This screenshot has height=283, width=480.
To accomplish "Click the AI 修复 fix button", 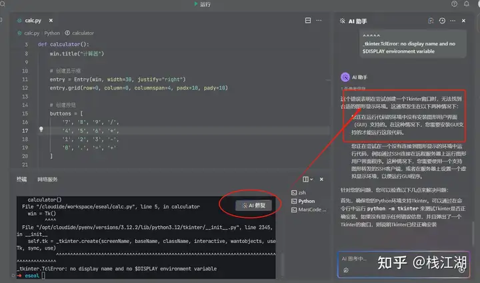I will click(253, 206).
